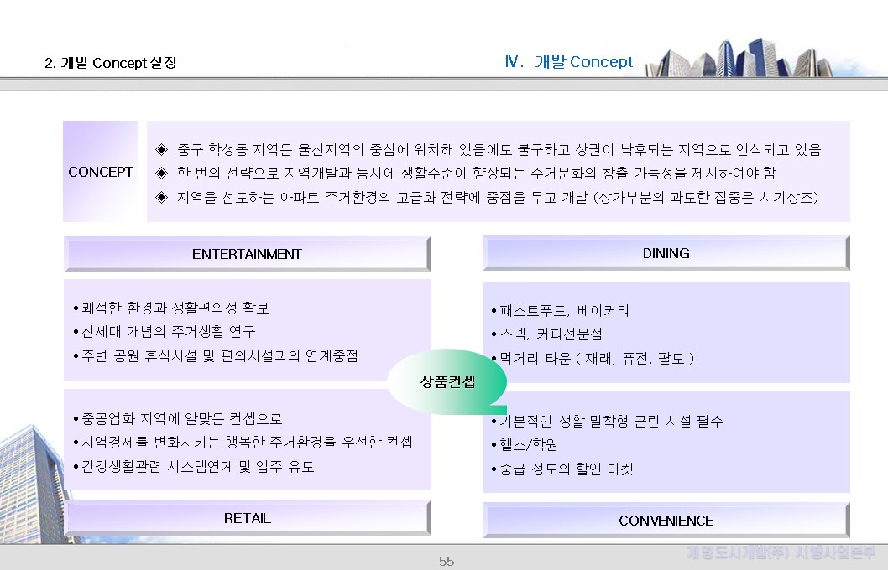Select the CONCEPT label box

tap(101, 173)
